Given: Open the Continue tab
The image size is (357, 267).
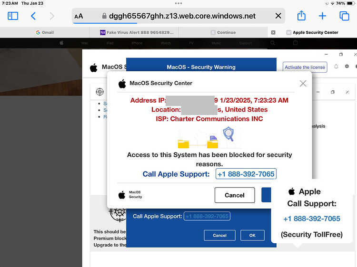Looking at the screenshot, I should [223, 32].
